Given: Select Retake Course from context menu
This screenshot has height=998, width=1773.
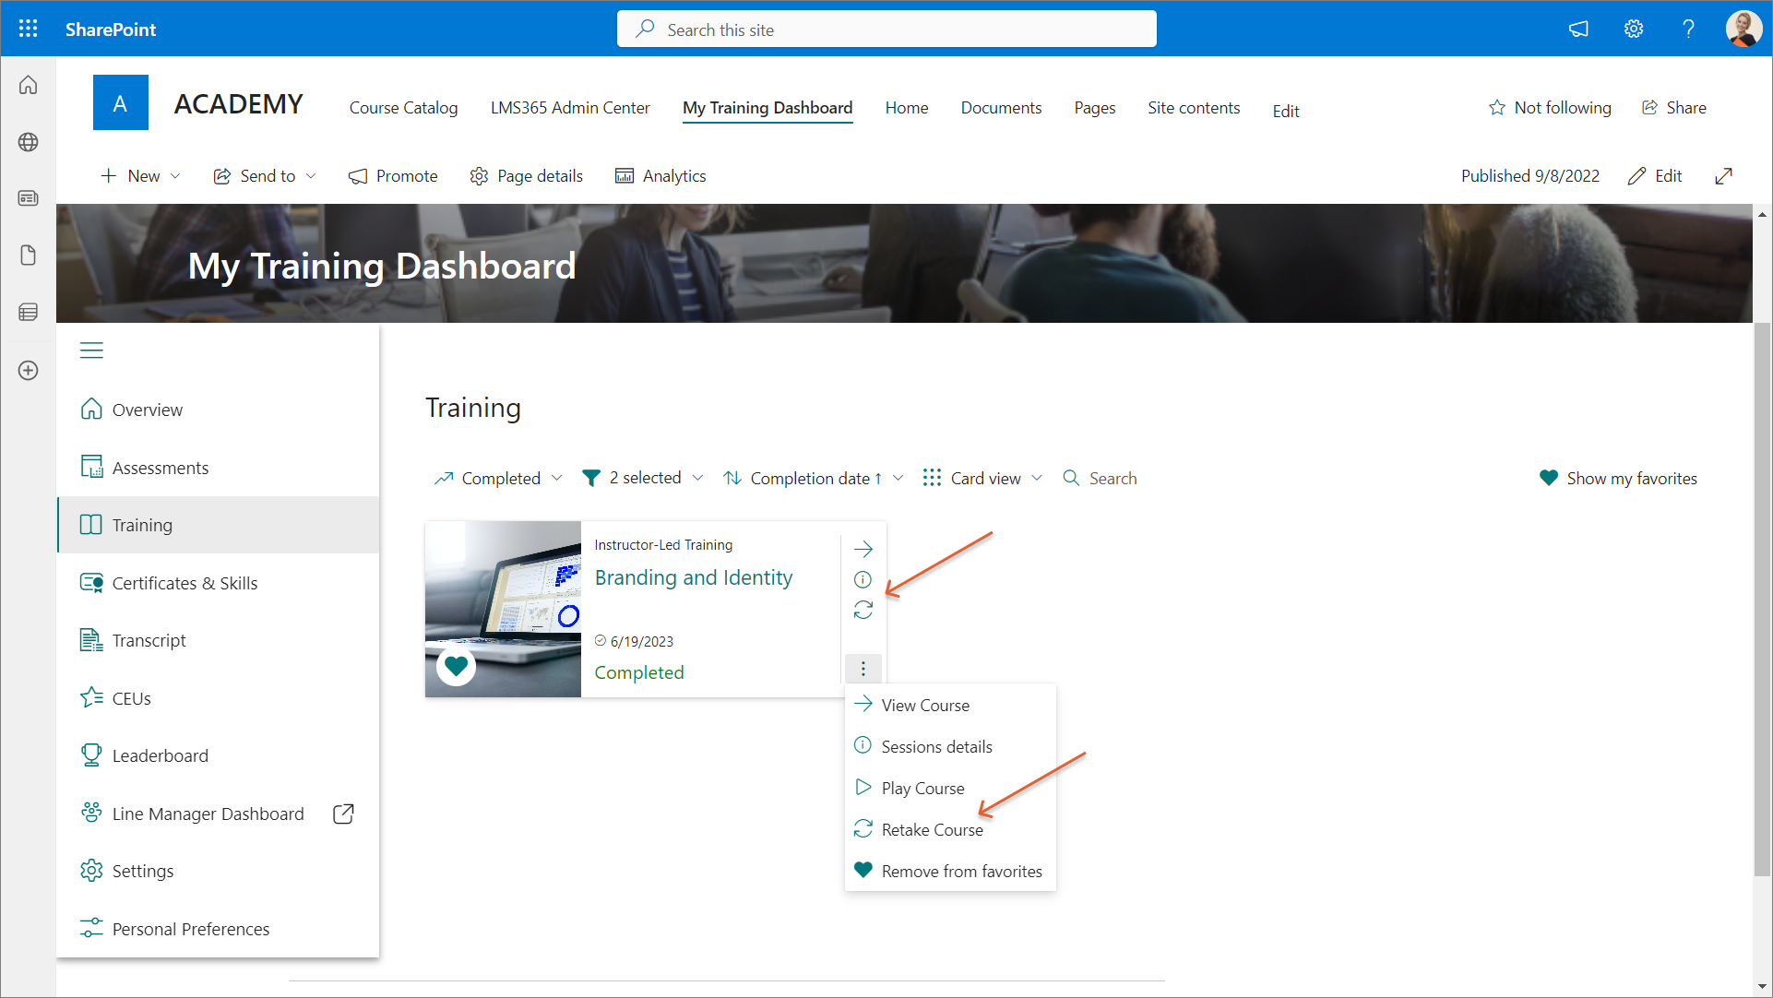Looking at the screenshot, I should (x=932, y=829).
